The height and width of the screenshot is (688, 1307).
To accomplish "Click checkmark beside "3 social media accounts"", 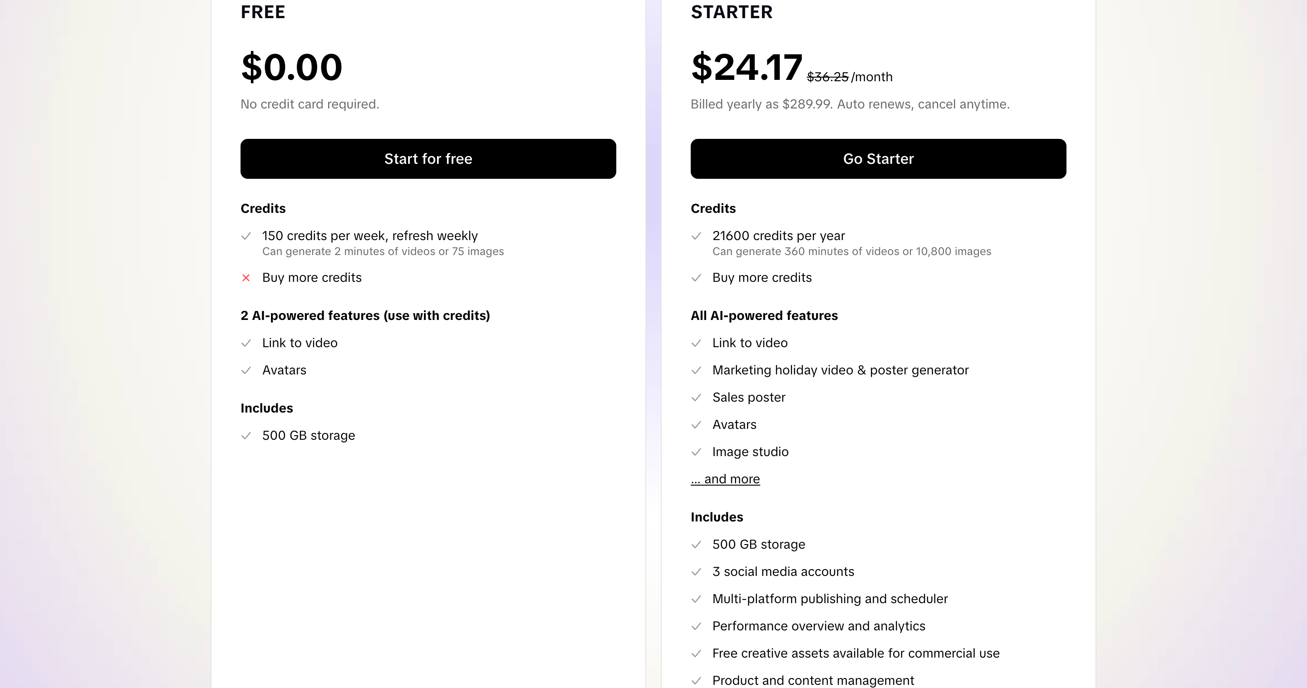I will pos(696,572).
